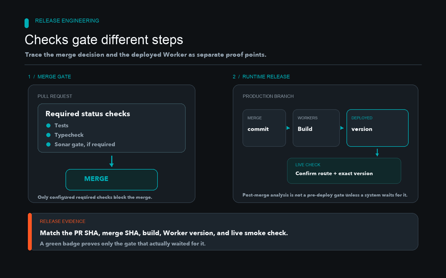
Task: Click the Live Check confirm route card
Action: 344,171
